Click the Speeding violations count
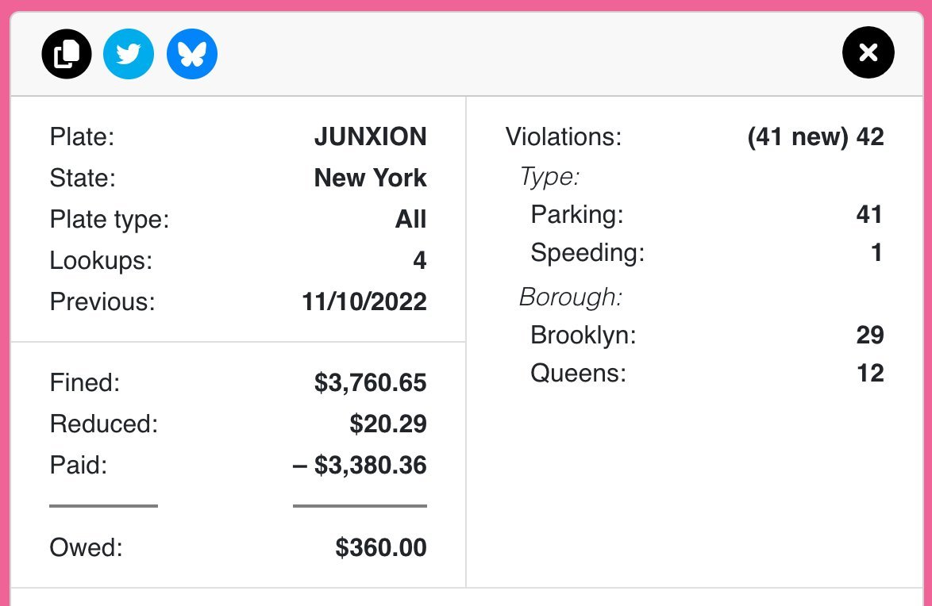This screenshot has height=606, width=932. (x=876, y=252)
